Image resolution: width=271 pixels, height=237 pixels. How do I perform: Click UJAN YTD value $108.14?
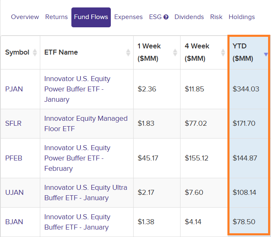(244, 193)
